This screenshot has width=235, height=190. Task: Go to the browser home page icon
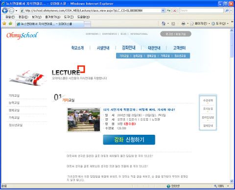(164, 23)
